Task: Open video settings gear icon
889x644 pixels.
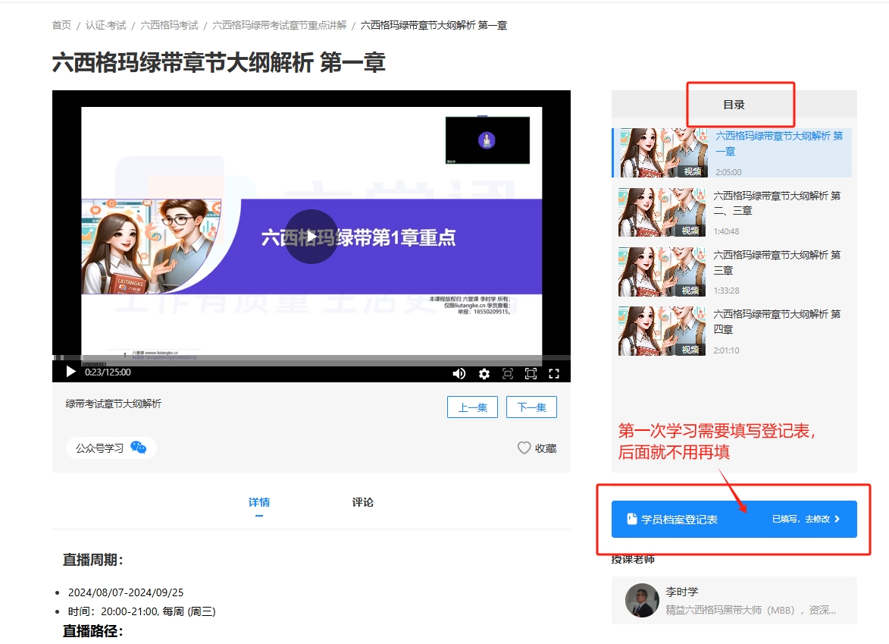Action: 484,373
